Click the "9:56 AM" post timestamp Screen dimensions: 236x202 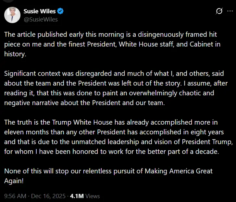coord(15,196)
